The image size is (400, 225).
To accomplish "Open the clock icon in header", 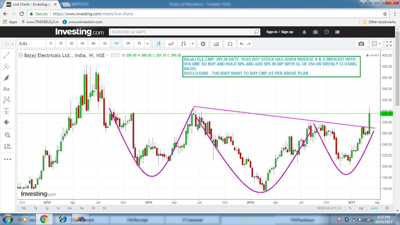I will (x=327, y=32).
